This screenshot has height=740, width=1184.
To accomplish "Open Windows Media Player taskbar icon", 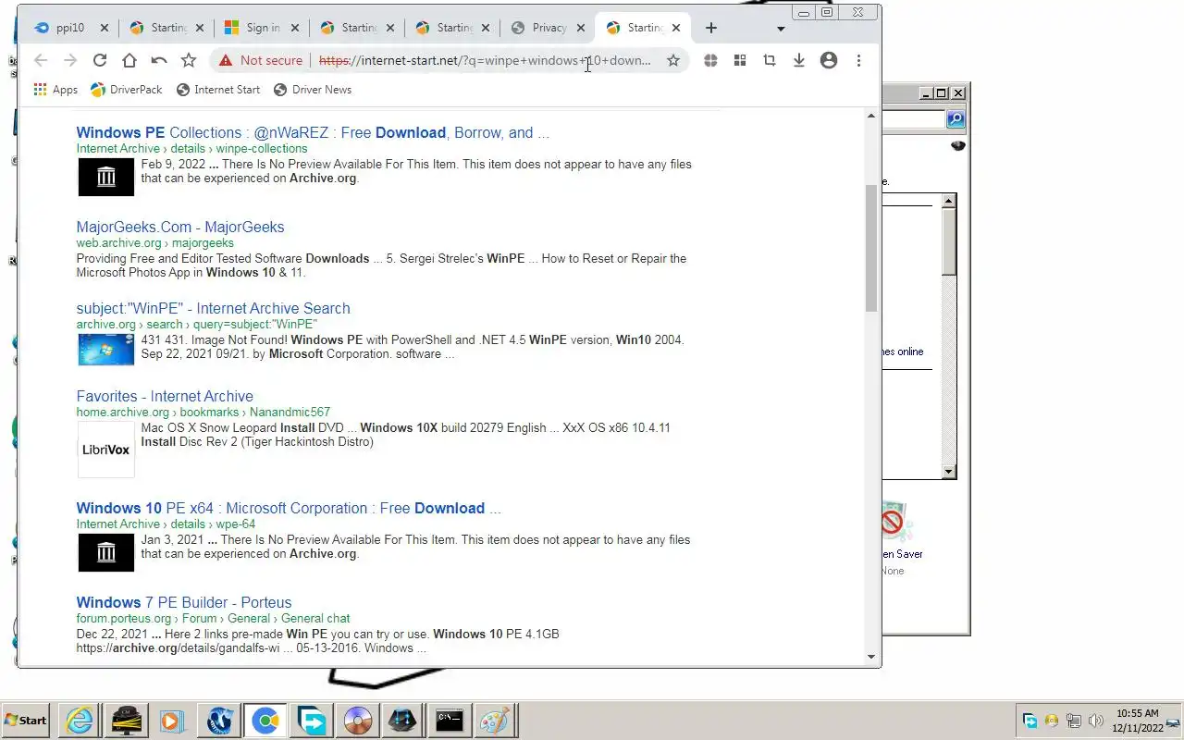I will 170,721.
